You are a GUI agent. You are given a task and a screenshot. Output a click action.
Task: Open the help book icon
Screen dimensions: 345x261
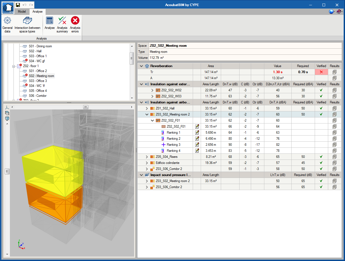339,12
